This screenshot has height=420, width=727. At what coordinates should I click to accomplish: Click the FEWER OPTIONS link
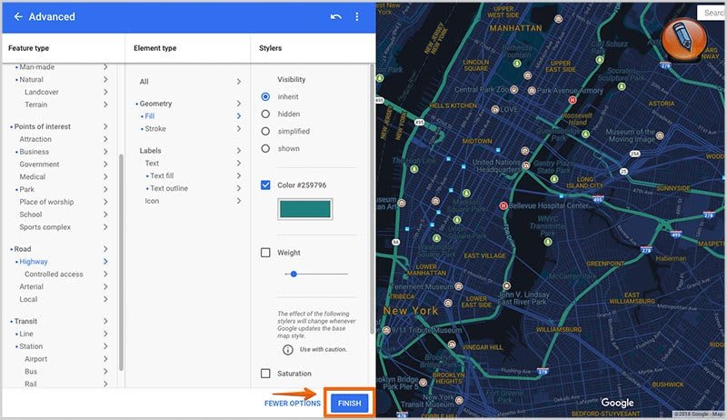click(x=292, y=404)
